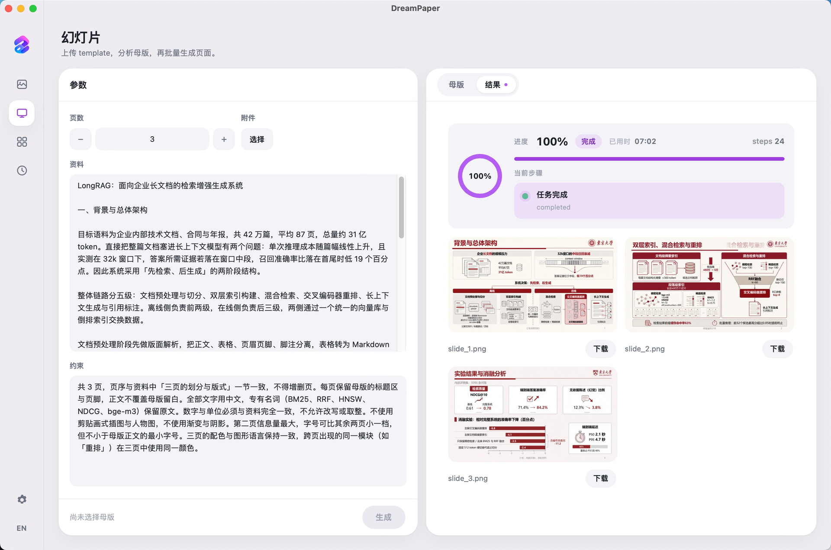Click into the 约束 text area
The image size is (831, 550).
(x=238, y=431)
